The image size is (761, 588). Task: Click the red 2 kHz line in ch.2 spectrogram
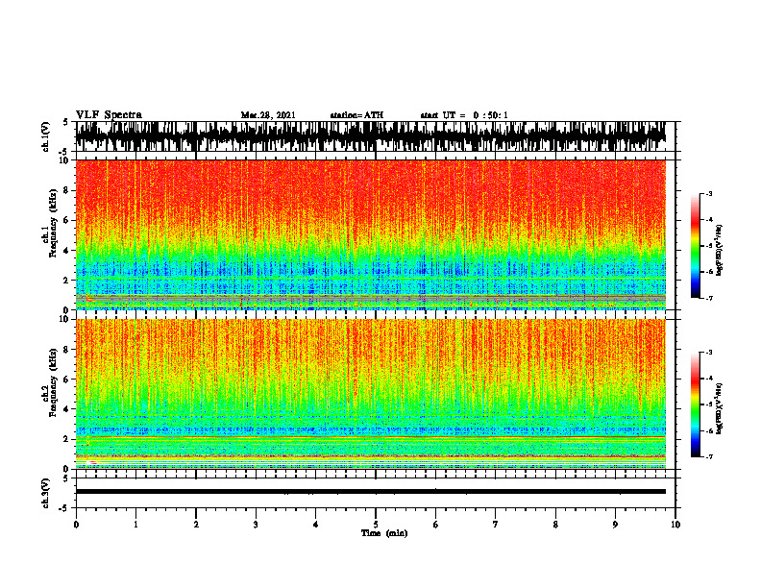371,437
